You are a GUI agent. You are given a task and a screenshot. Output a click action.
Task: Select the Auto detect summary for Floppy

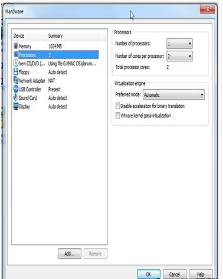(x=58, y=72)
